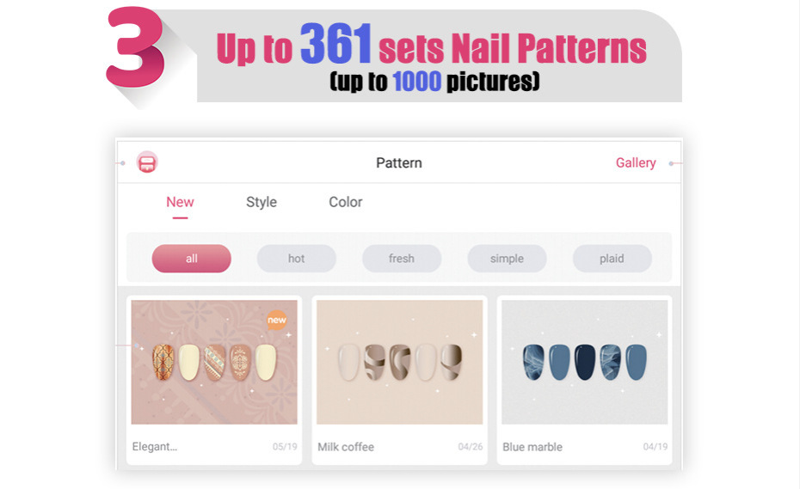Click the Elegant... card label
This screenshot has height=489, width=800.
click(155, 447)
